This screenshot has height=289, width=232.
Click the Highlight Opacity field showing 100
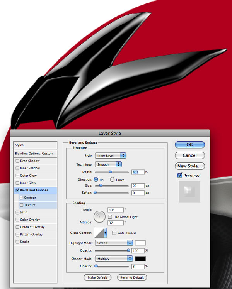138,251
